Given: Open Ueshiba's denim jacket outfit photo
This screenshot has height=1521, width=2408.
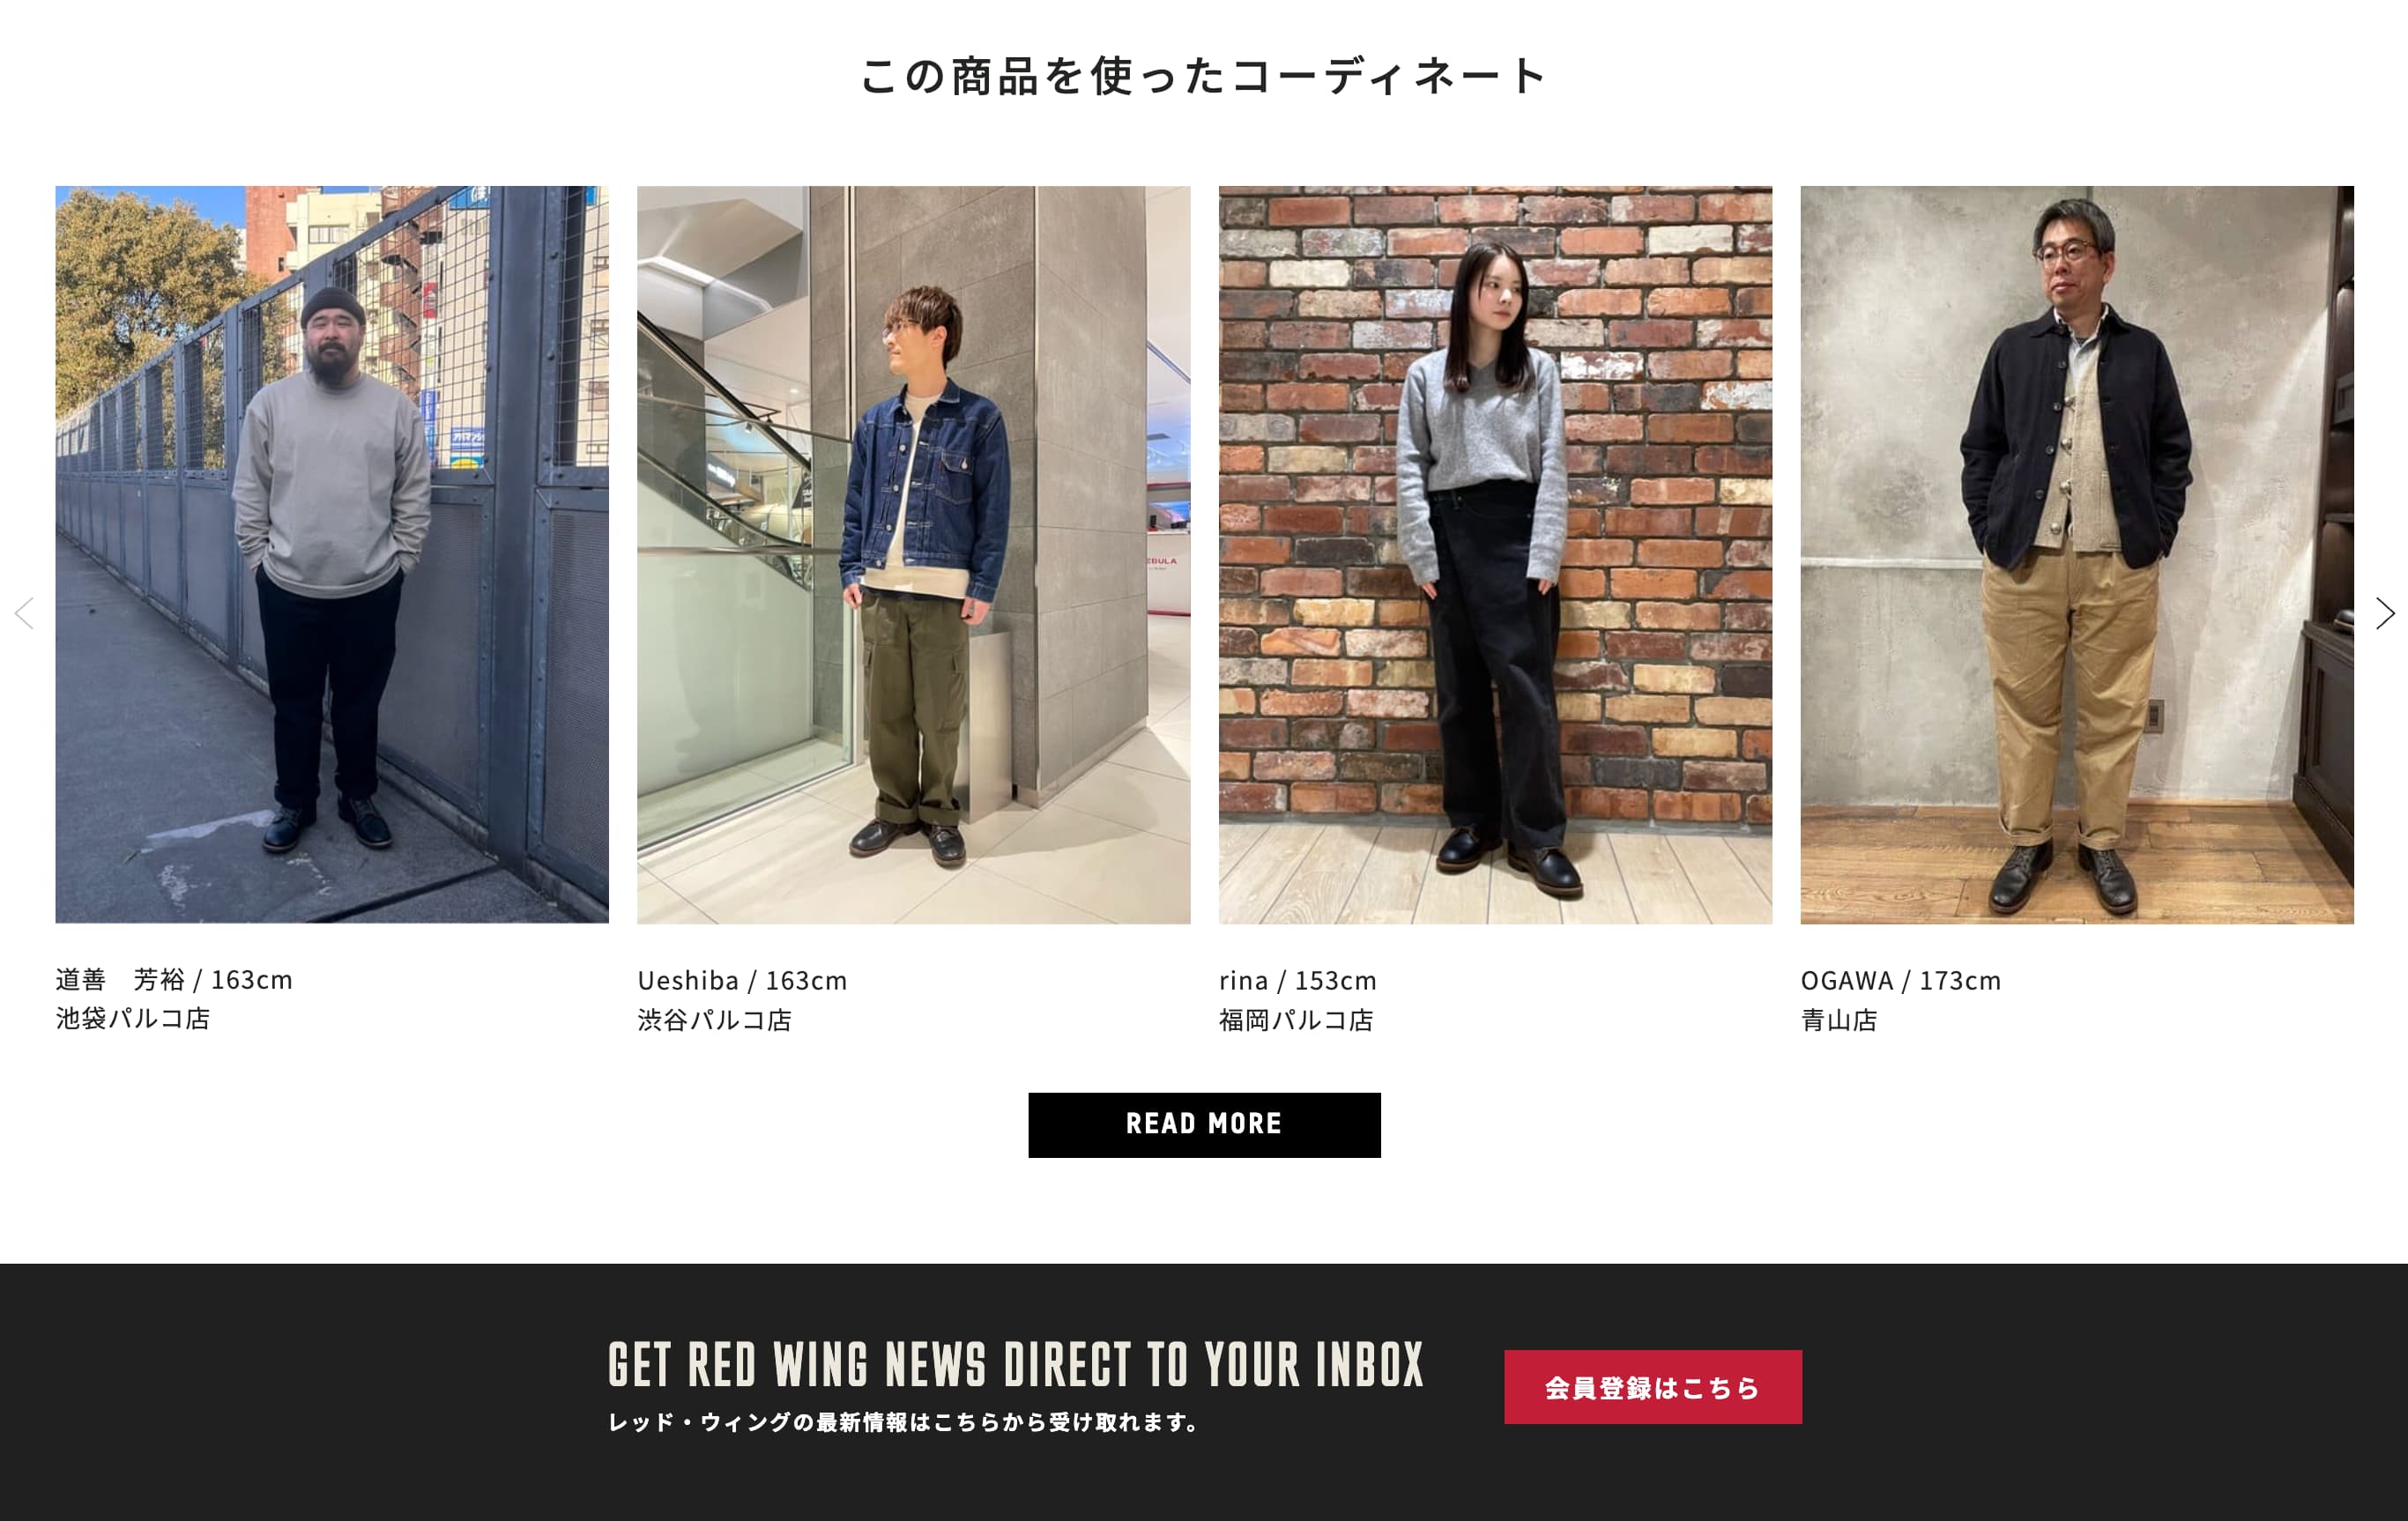Looking at the screenshot, I should click(x=914, y=554).
